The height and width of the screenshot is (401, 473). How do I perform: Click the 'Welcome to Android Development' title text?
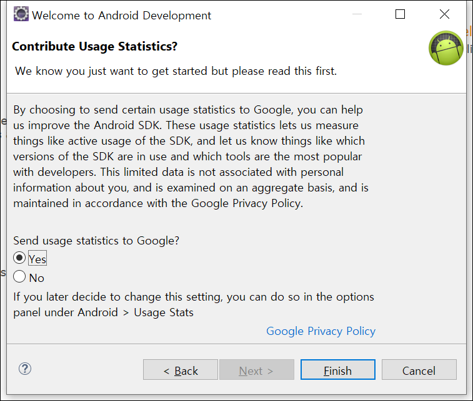point(122,16)
